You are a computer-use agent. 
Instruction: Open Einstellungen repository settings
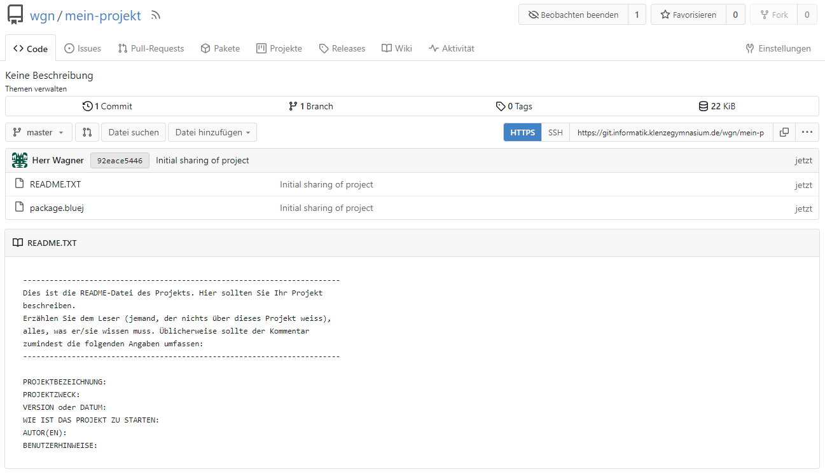tap(778, 48)
